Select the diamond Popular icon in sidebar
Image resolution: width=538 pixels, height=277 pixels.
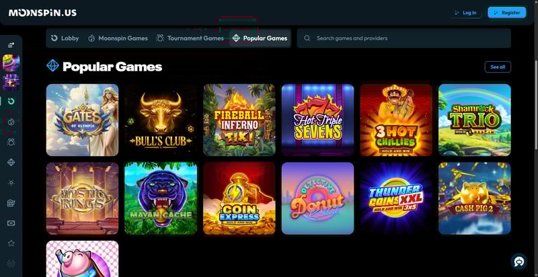(11, 163)
